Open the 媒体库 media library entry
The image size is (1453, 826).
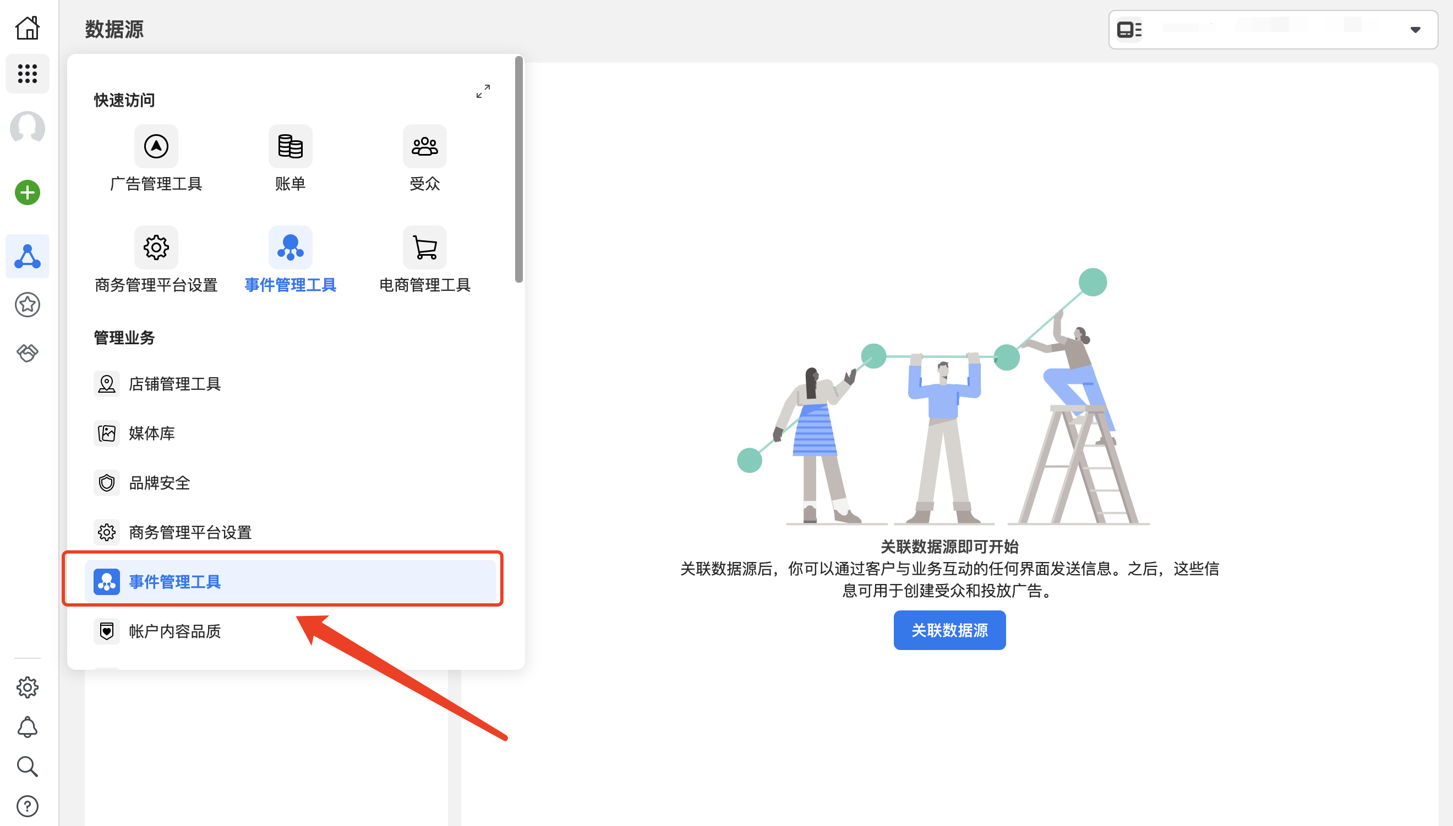[x=150, y=433]
